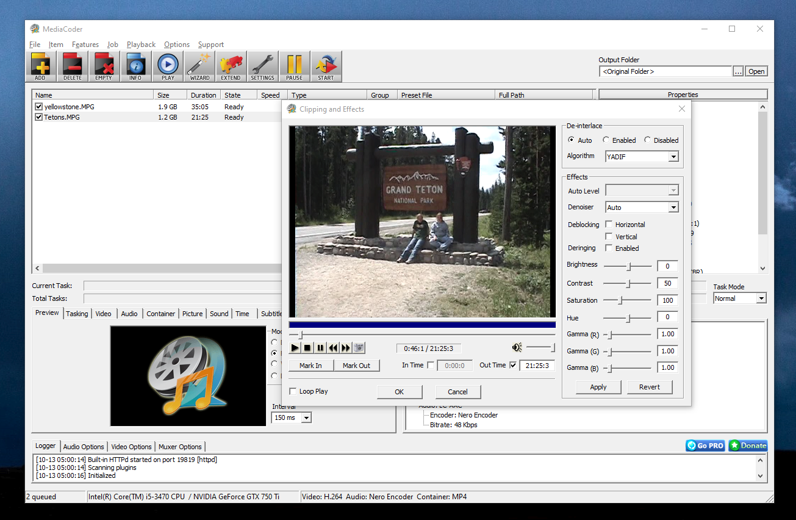Screen dimensions: 796x520
Task: Select the De-interlace Auto radio button
Action: pos(571,140)
